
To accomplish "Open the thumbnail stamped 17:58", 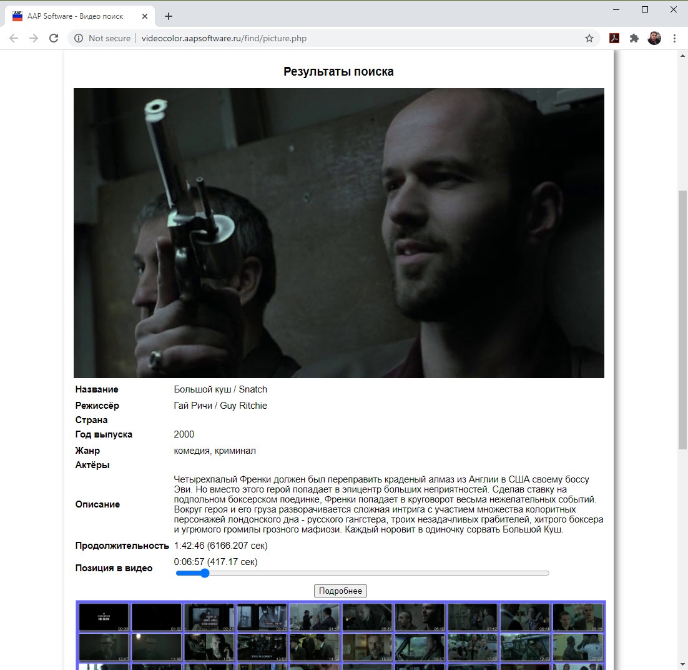I will pos(473,647).
